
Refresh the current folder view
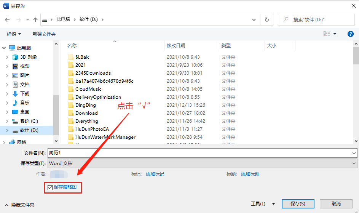coord(267,20)
